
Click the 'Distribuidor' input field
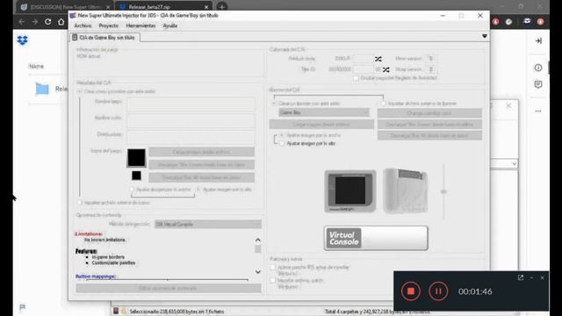(x=191, y=138)
